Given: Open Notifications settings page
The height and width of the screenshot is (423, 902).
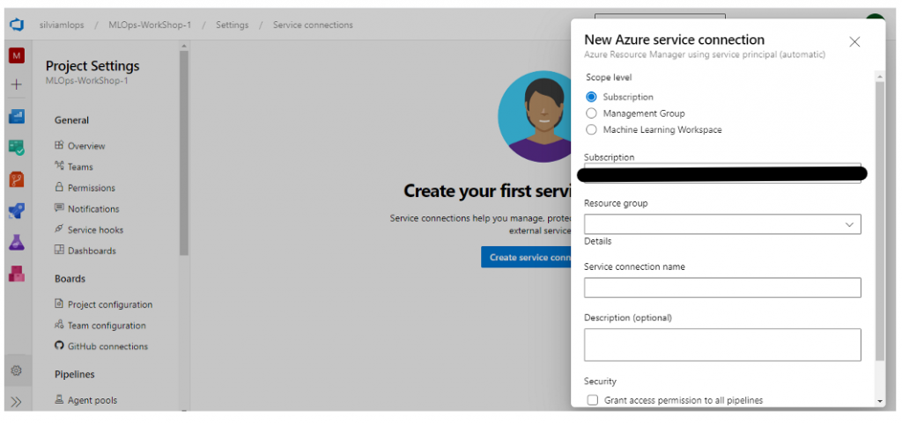Looking at the screenshot, I should tap(93, 209).
